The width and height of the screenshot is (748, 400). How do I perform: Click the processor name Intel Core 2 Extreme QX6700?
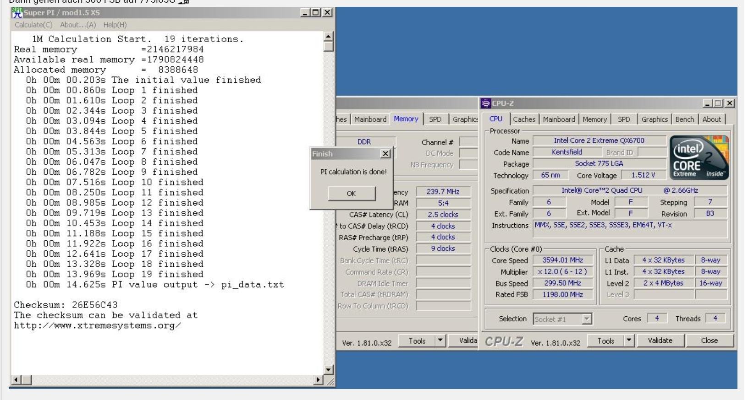(x=599, y=141)
